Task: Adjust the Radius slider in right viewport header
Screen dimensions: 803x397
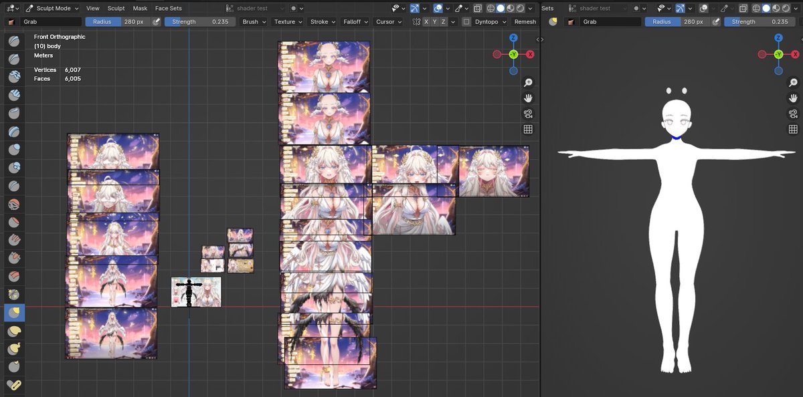Action: [678, 22]
